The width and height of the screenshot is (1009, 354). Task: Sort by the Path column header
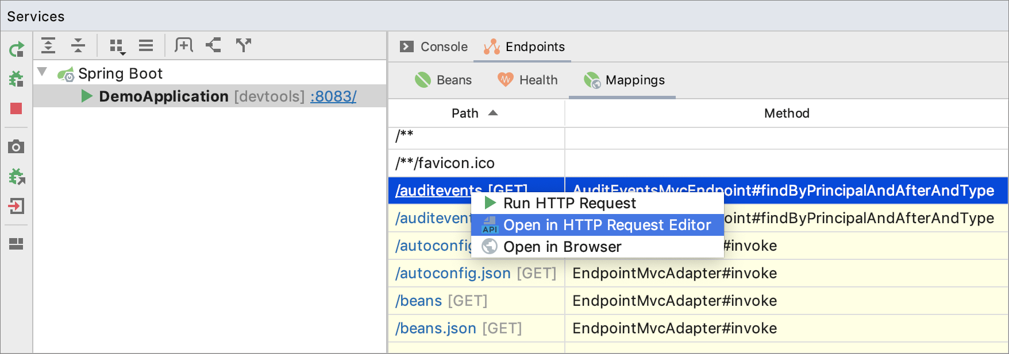(x=475, y=113)
